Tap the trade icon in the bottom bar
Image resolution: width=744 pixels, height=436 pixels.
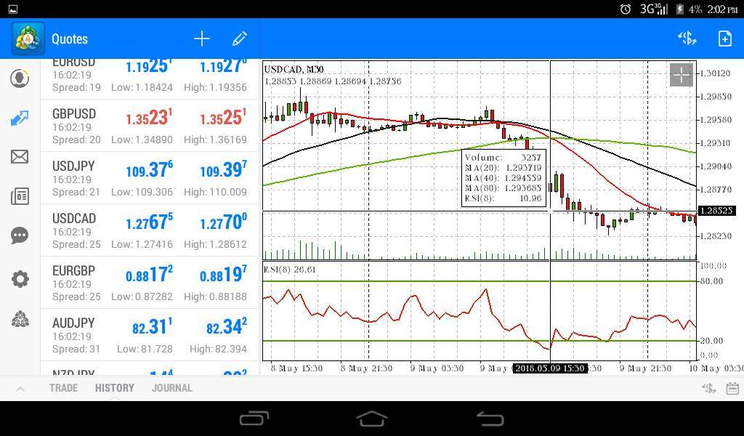click(x=709, y=389)
